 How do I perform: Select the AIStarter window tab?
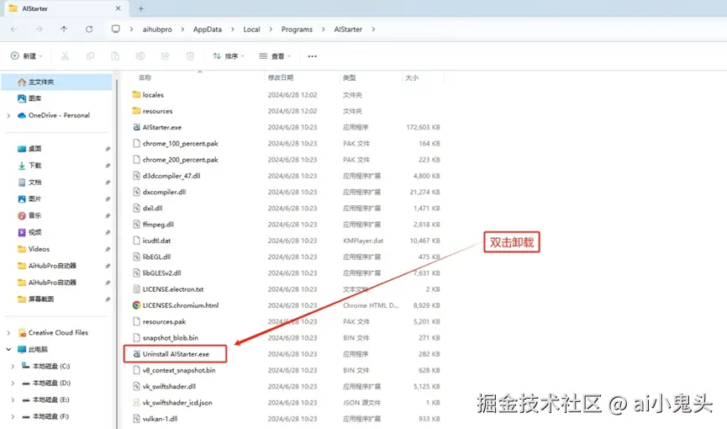[x=65, y=8]
